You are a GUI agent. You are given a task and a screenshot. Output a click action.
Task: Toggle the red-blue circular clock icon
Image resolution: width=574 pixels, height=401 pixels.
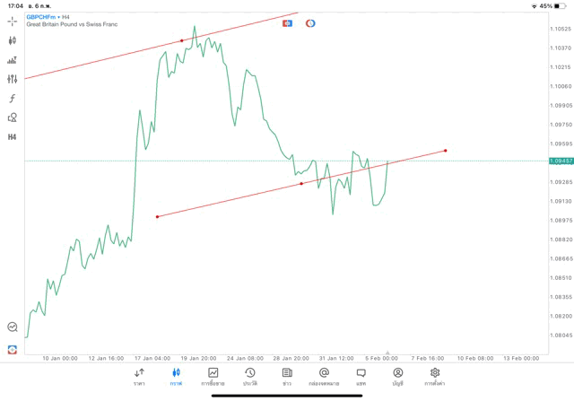[x=310, y=23]
